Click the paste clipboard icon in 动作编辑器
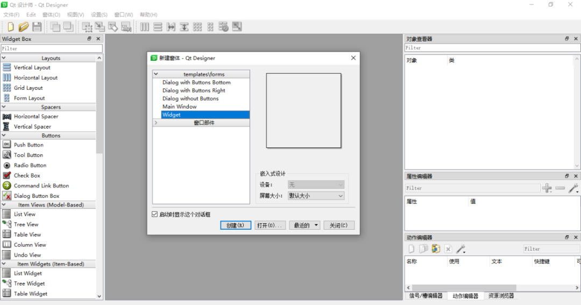The height and width of the screenshot is (305, 581). pos(436,249)
